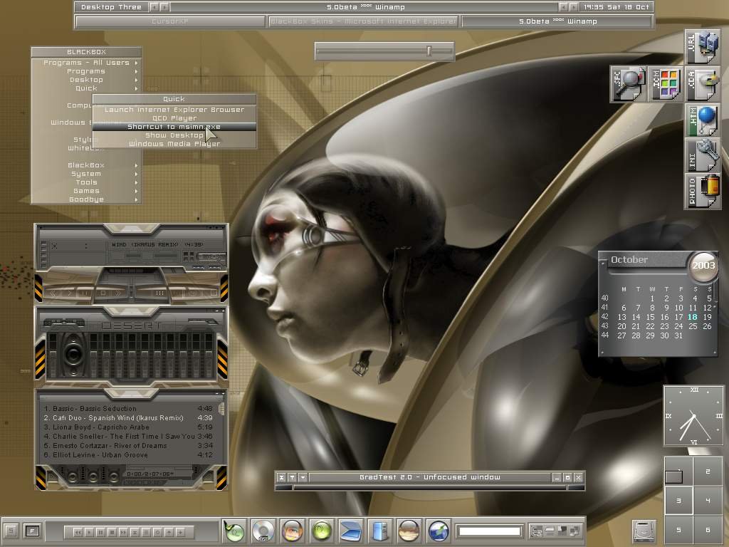Open the COM file desktop icon
Viewport: 729px width, 547px height.
tap(703, 84)
